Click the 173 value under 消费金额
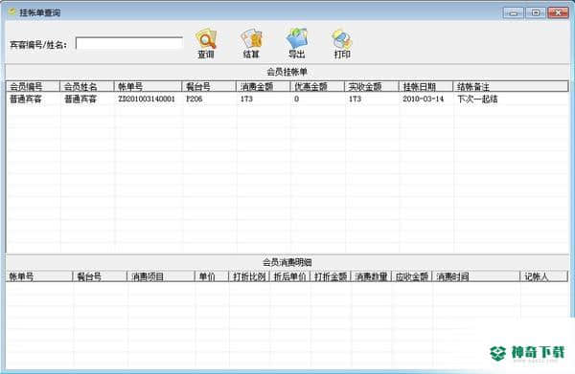 [246, 99]
